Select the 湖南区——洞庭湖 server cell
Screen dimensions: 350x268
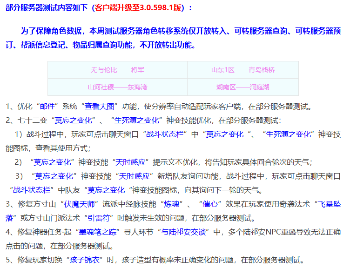click(242, 87)
